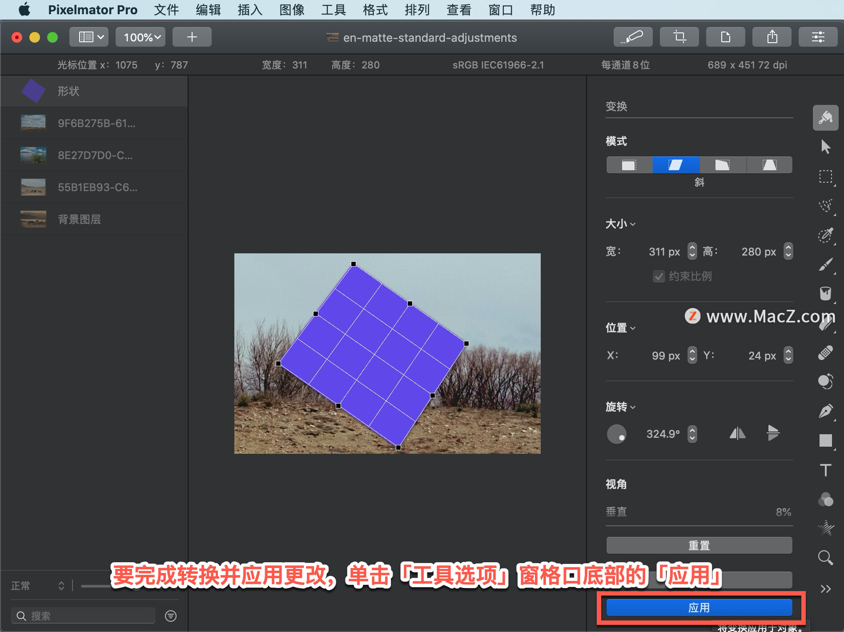Select the Paint brush tool
Screen dimensions: 844x632
[x=825, y=264]
